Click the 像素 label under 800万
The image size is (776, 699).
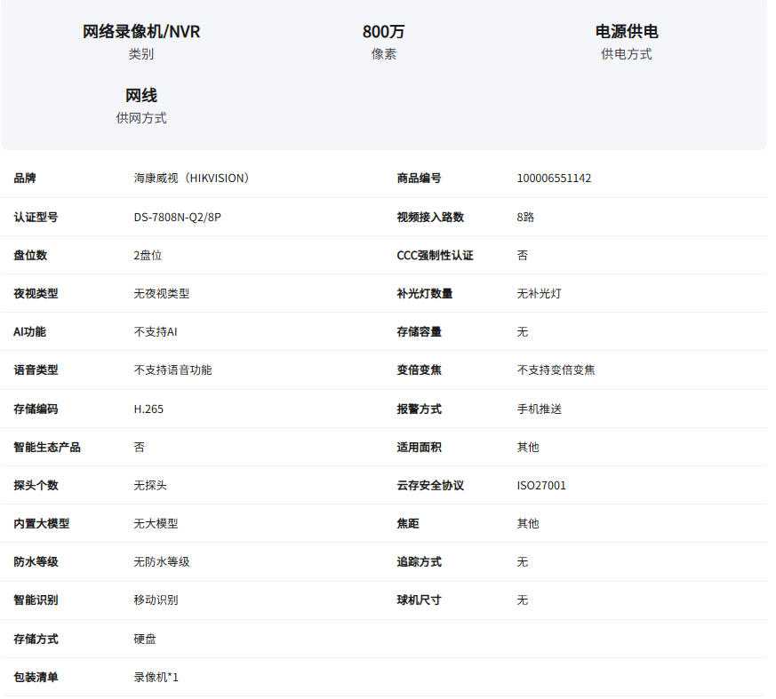pyautogui.click(x=383, y=54)
